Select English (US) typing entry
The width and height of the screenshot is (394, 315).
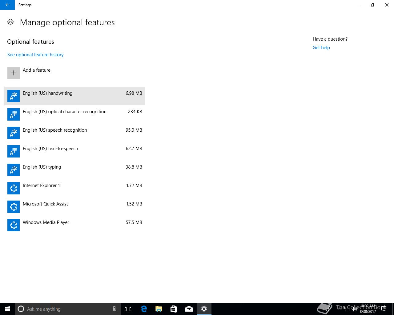(75, 170)
